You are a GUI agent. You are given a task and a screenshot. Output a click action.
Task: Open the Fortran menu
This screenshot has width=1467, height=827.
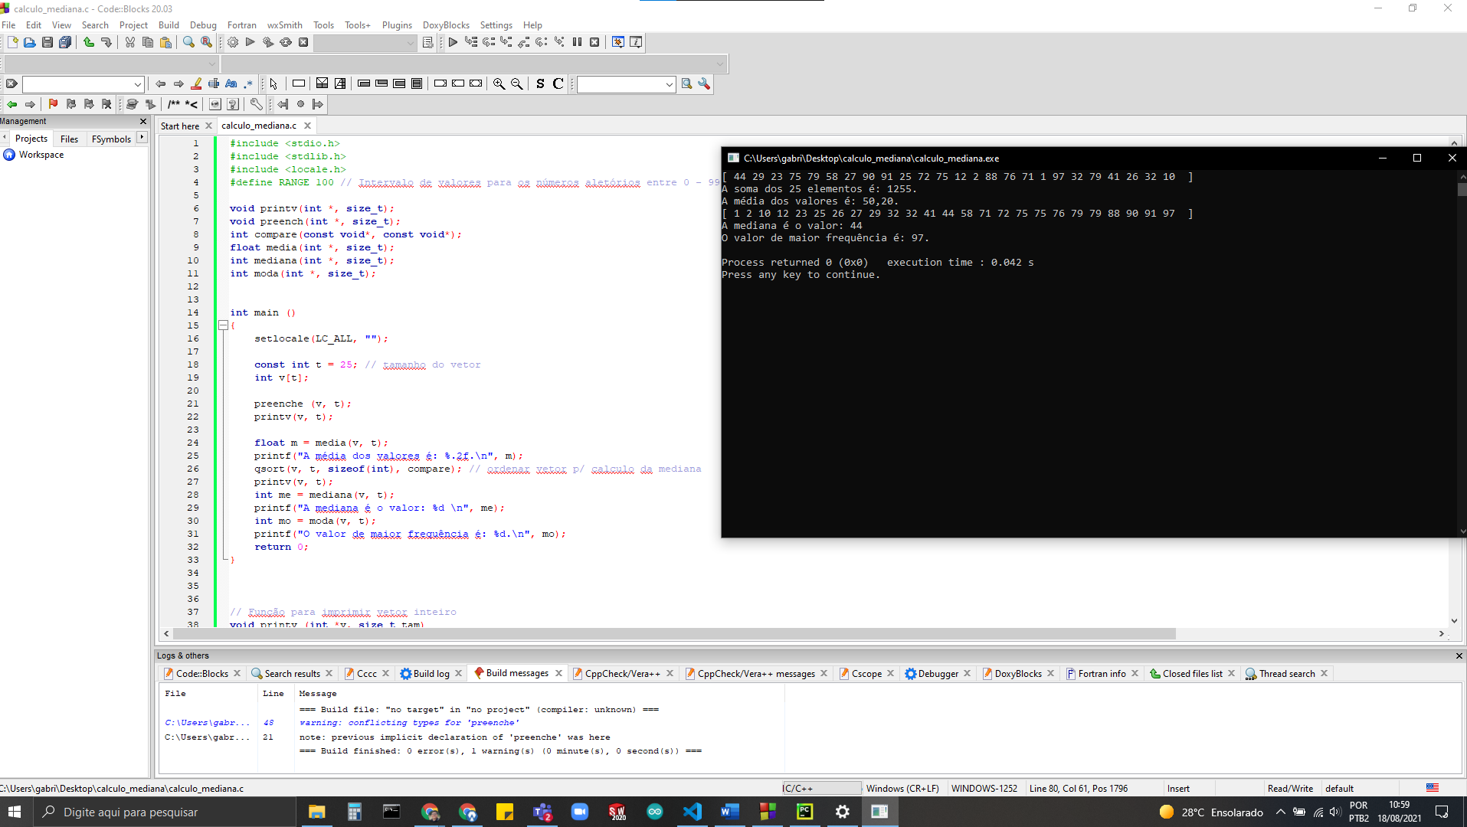pyautogui.click(x=242, y=25)
